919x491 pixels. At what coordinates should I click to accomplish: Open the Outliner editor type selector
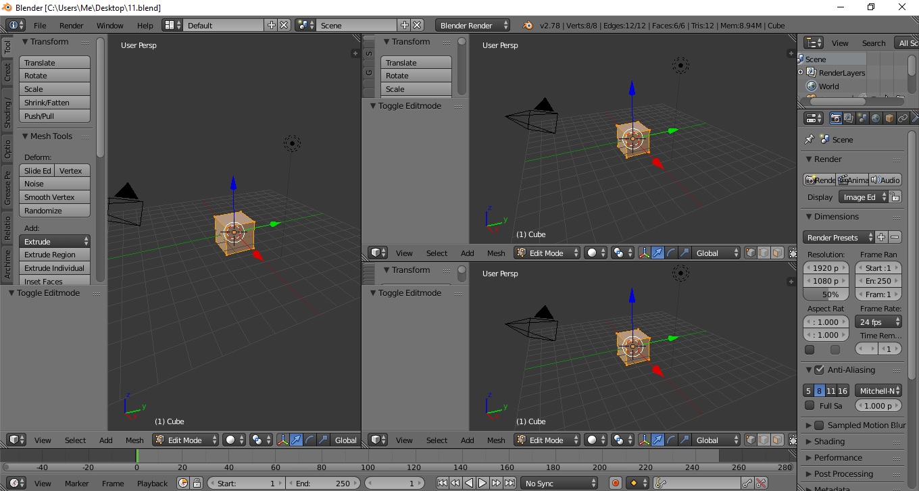pyautogui.click(x=814, y=43)
